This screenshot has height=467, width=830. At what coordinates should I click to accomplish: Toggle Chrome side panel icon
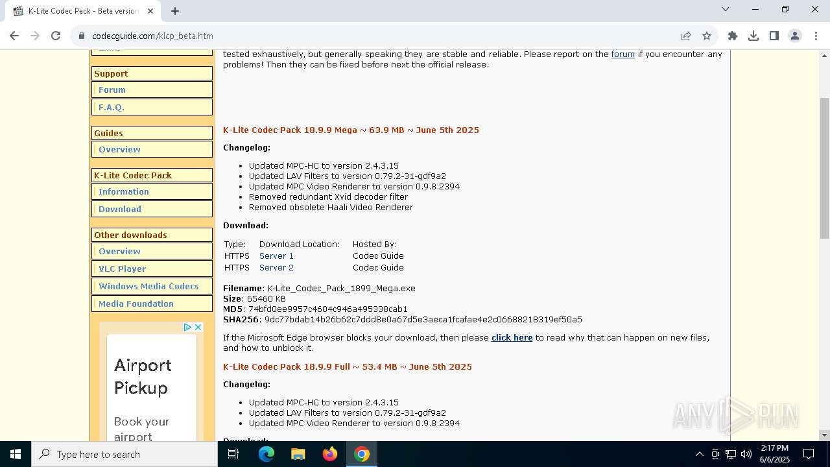(x=774, y=36)
